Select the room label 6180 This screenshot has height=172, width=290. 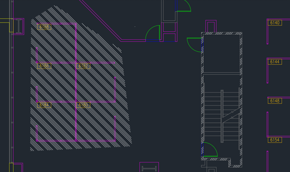[x=83, y=105]
